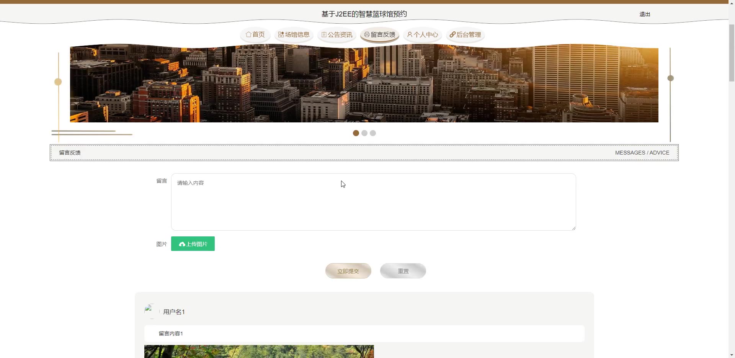The width and height of the screenshot is (735, 358).
Task: Select the 留言反馈 menu item
Action: (380, 34)
